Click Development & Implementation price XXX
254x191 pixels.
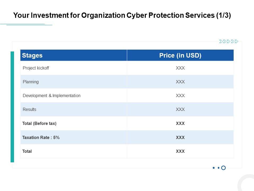(x=180, y=95)
